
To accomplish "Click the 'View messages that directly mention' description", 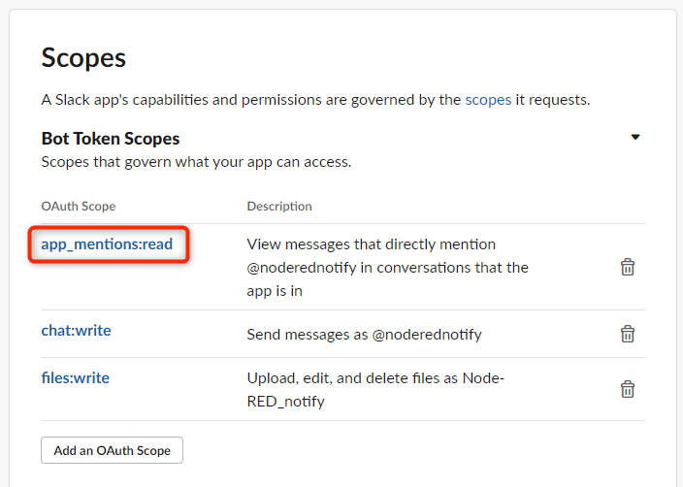I will pos(372,243).
